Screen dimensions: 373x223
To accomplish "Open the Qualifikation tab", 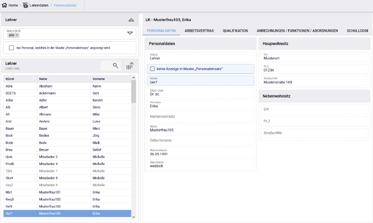I will tap(235, 31).
